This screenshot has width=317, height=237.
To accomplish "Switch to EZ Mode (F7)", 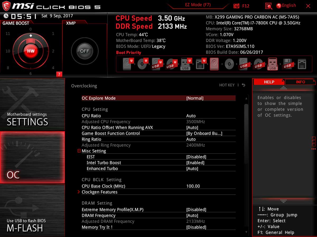I will coord(198,5).
